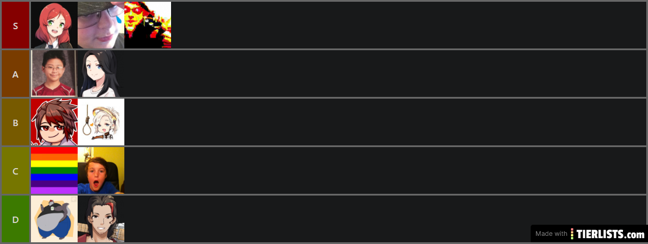Click the black-haired anime girl in A tier
This screenshot has height=244, width=648.
coord(101,74)
